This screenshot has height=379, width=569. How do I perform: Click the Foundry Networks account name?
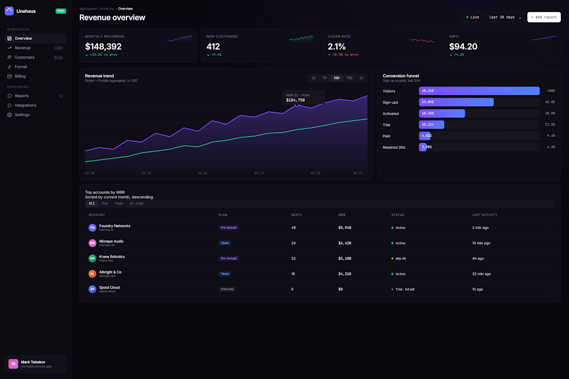(x=115, y=225)
